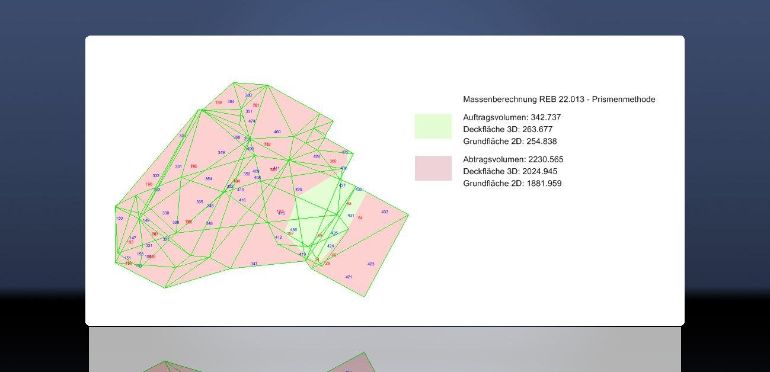Image resolution: width=770 pixels, height=372 pixels.
Task: Click point label 435 in the green area
Action: 293,230
